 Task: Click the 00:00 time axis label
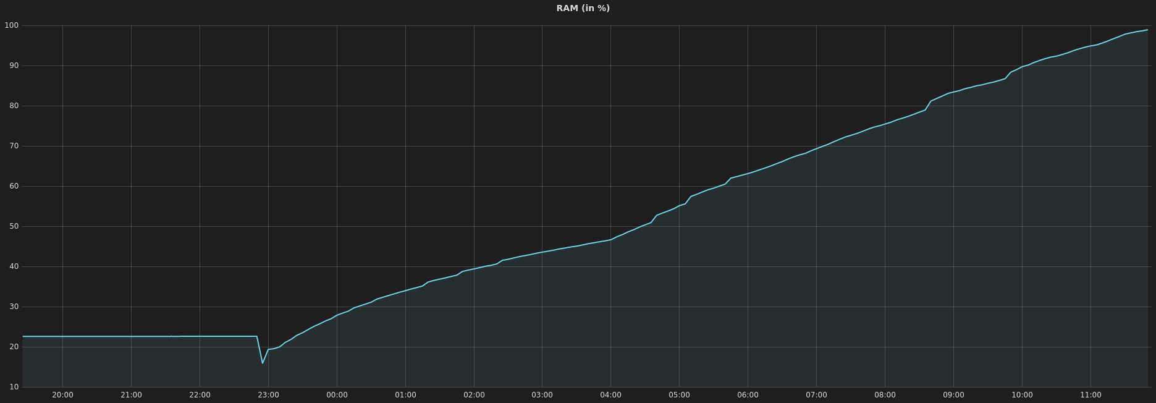coord(337,395)
